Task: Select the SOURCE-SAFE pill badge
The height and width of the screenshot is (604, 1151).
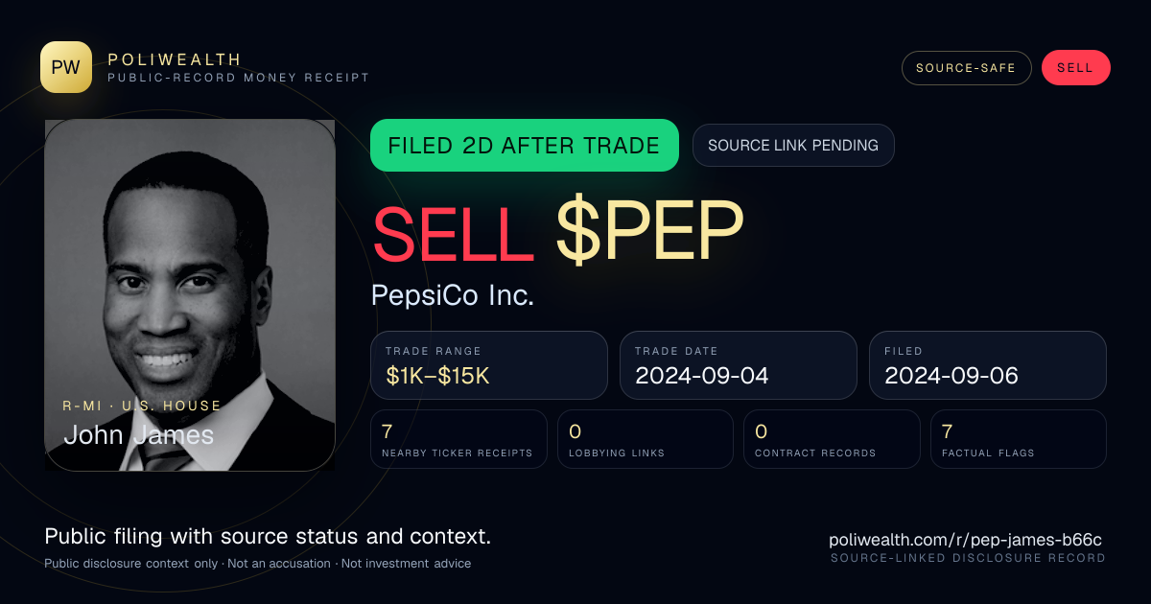Action: (966, 68)
